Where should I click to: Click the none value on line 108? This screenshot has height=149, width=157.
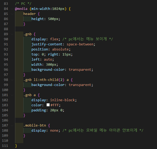click(x=54, y=131)
